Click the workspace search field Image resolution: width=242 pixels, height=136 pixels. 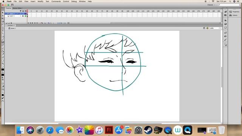(x=228, y=5)
